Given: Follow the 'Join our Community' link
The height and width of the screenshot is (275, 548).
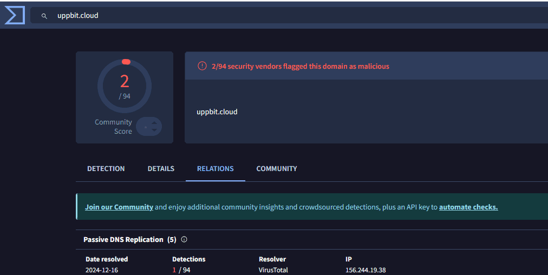Looking at the screenshot, I should pos(119,207).
